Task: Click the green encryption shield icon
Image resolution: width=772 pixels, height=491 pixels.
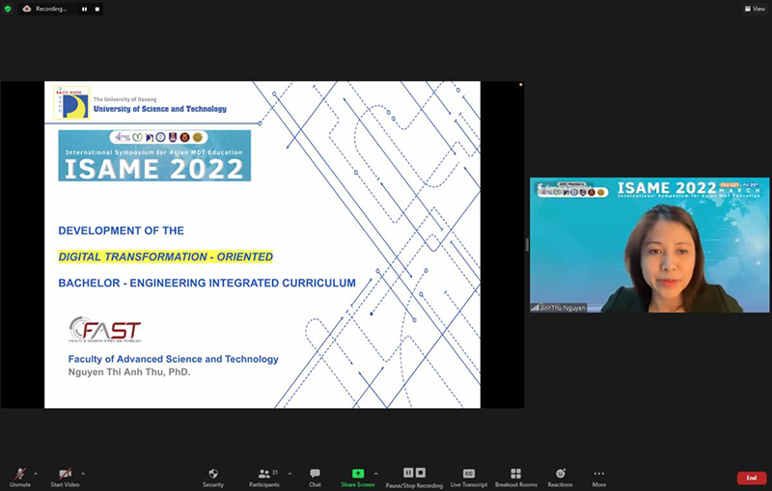Action: click(8, 9)
